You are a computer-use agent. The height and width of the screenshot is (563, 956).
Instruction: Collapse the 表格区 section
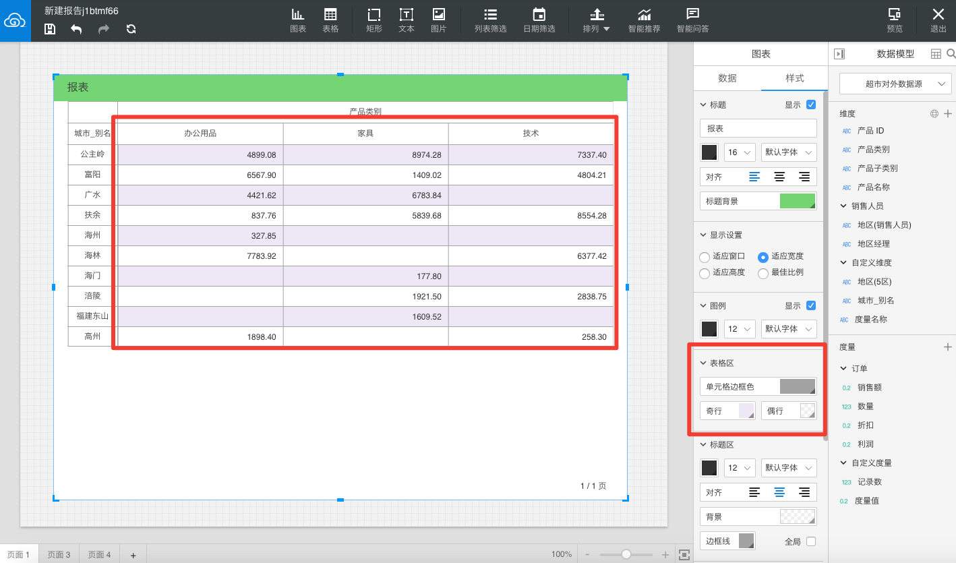[704, 363]
